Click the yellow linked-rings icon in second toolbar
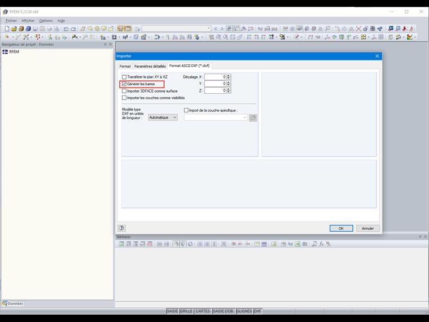The image size is (429, 322). tap(364, 37)
